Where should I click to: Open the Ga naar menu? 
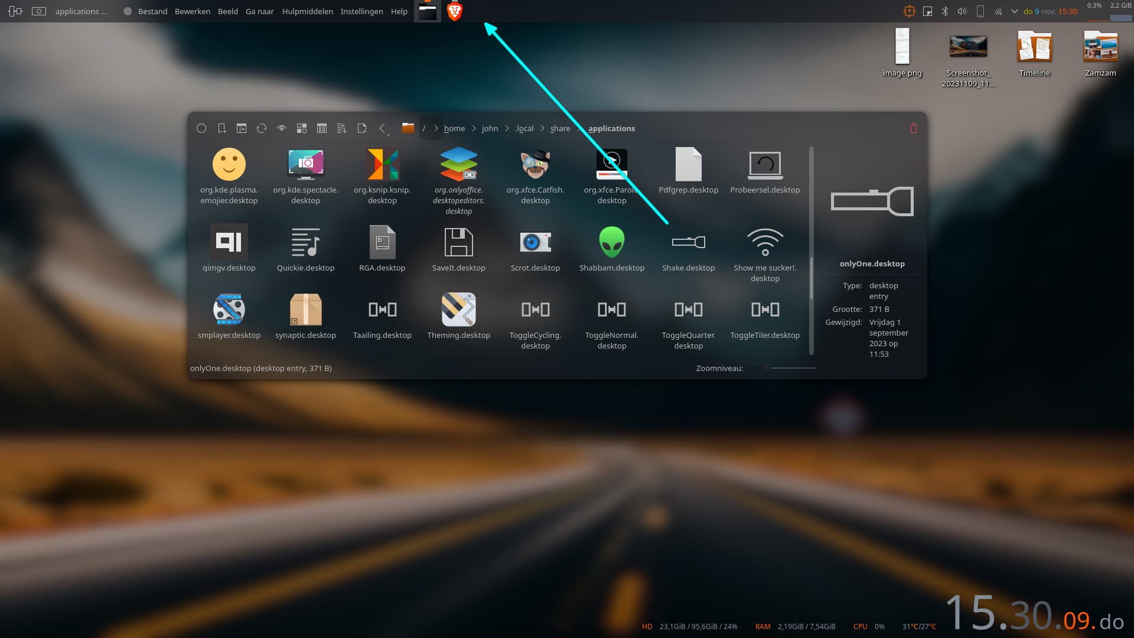(260, 11)
